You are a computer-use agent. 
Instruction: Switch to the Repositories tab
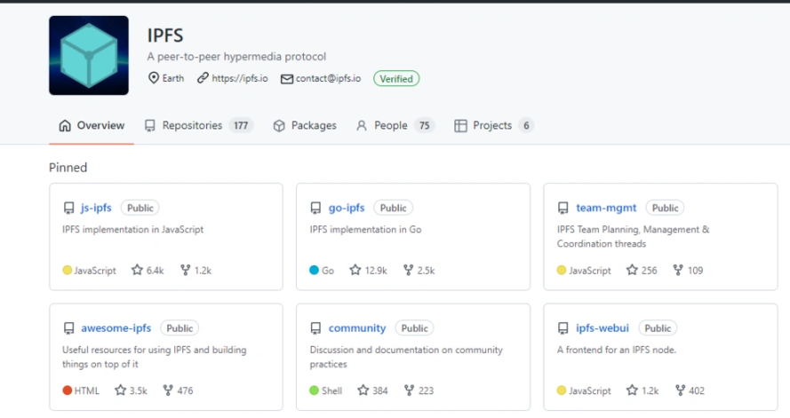[x=192, y=126]
